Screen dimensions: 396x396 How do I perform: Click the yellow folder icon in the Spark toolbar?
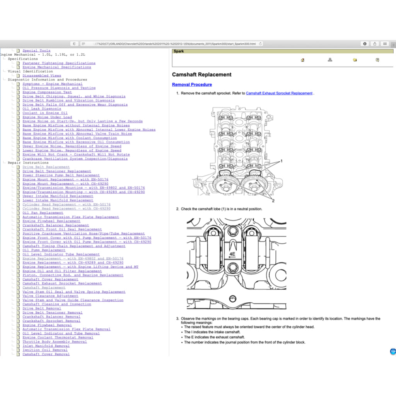point(355,60)
